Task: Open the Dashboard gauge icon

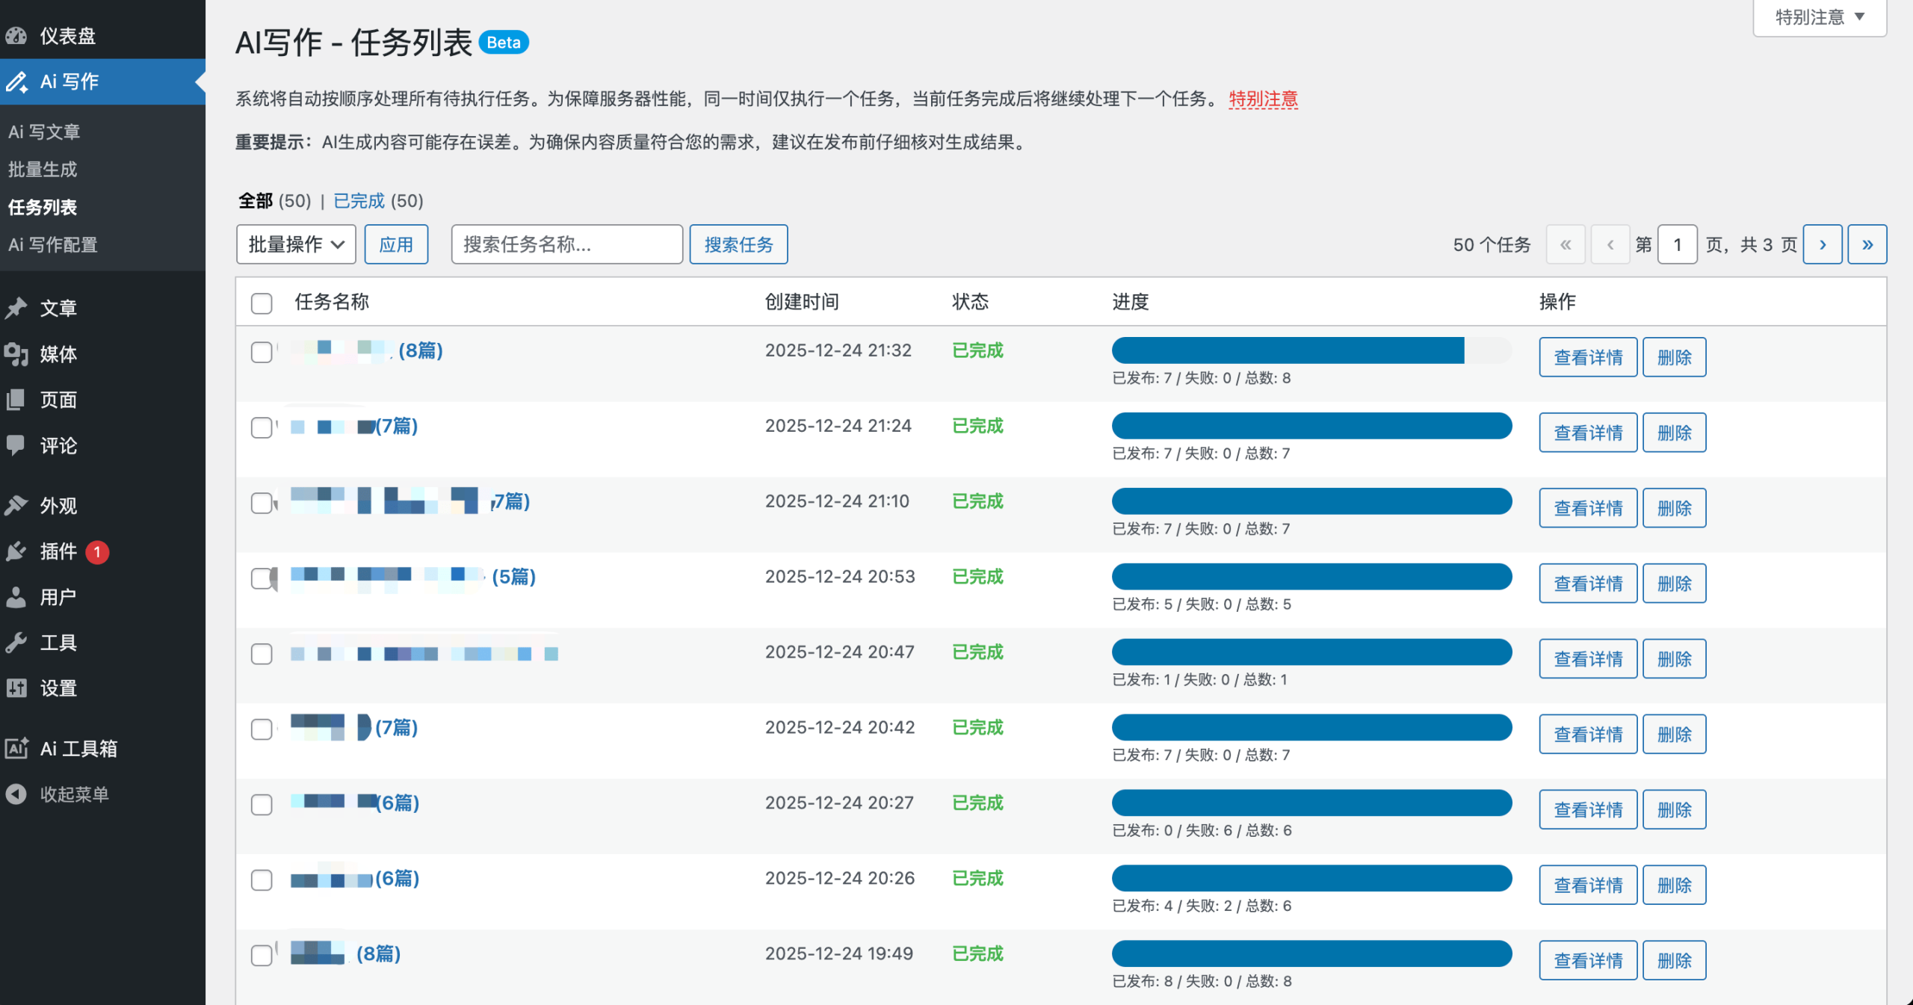Action: coord(16,35)
